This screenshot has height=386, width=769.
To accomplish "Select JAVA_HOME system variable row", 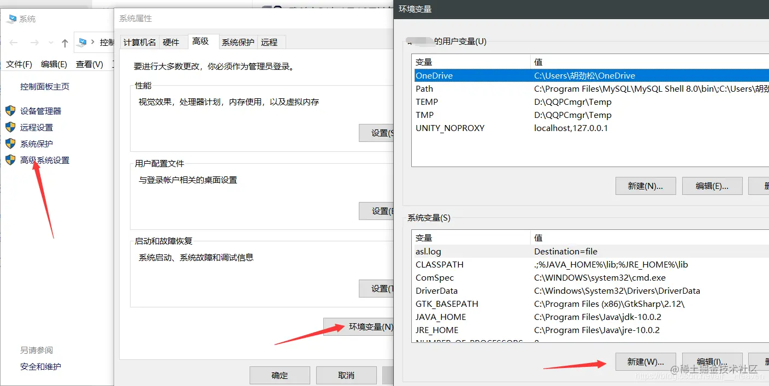I will coord(591,317).
